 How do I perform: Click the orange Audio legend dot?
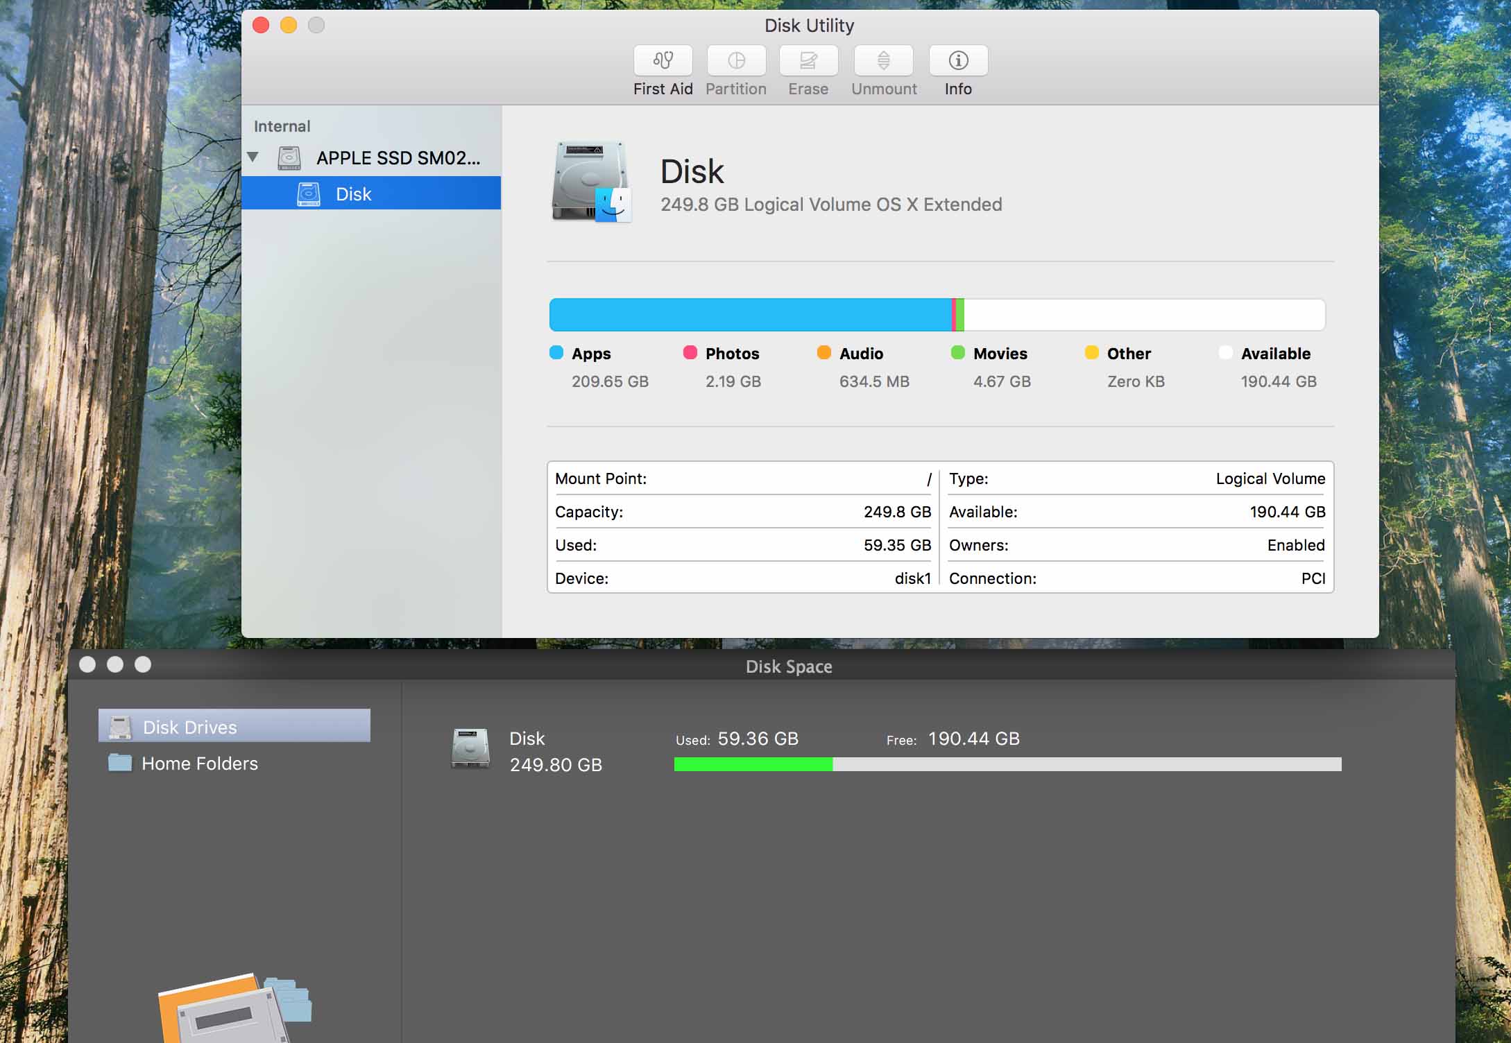click(x=824, y=352)
